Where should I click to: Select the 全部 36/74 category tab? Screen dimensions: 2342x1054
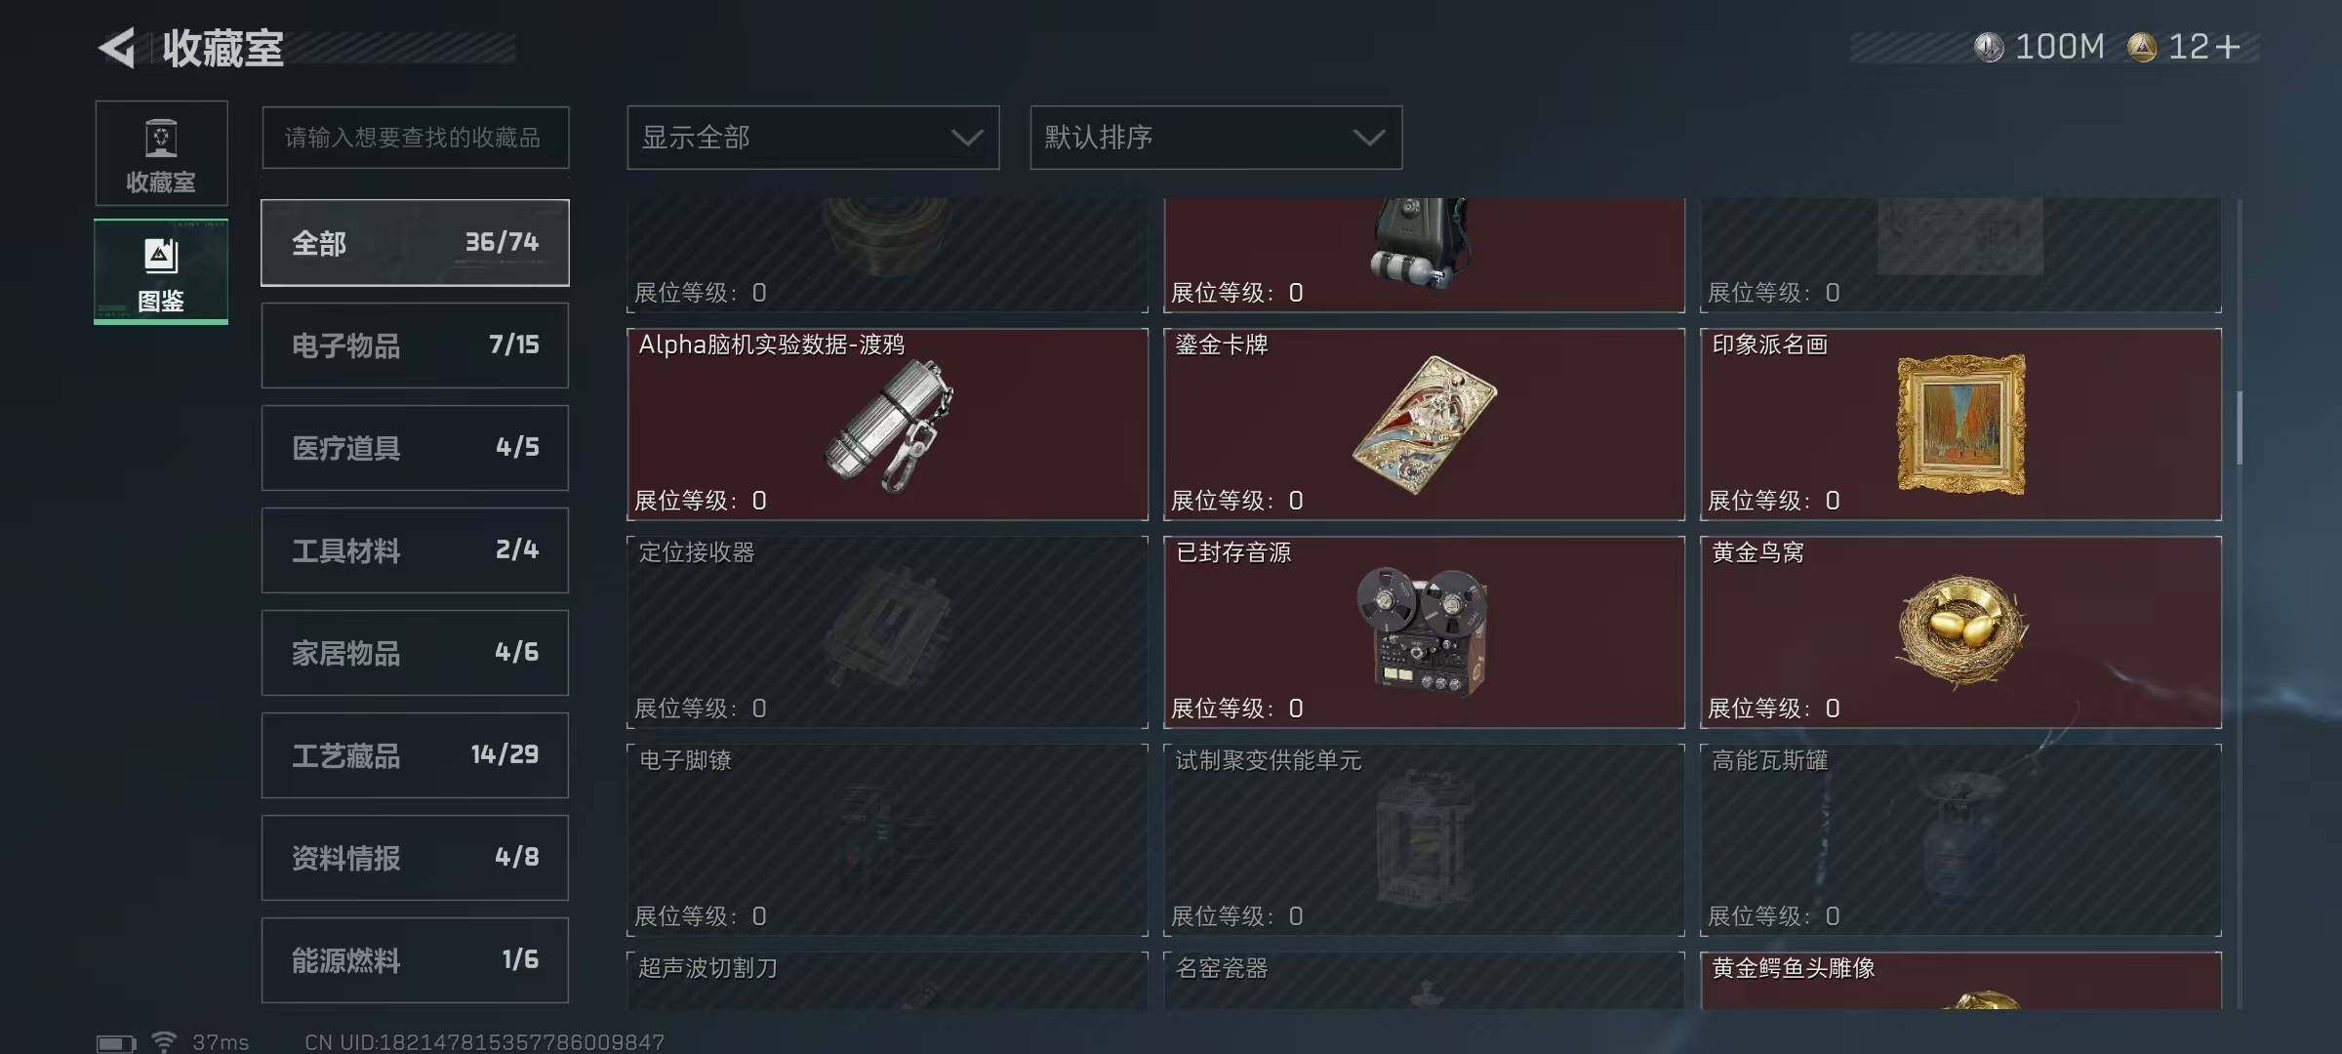click(x=415, y=243)
